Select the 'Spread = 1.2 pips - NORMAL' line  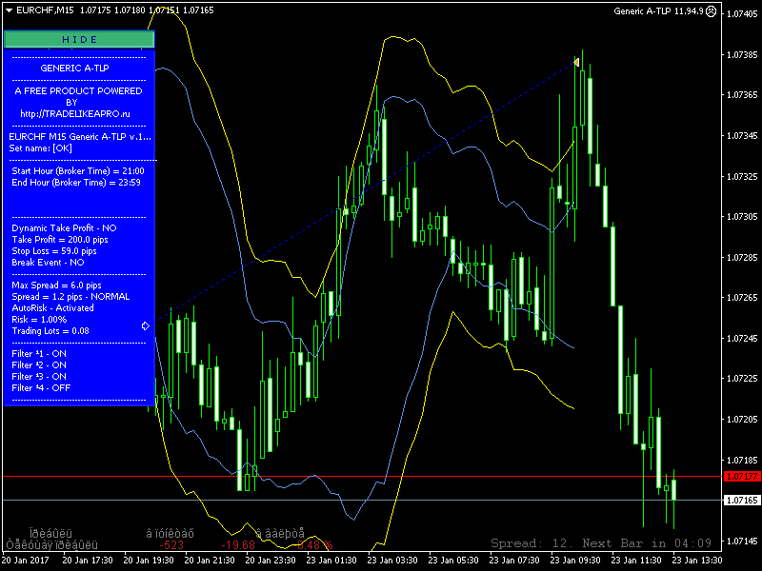pos(70,297)
